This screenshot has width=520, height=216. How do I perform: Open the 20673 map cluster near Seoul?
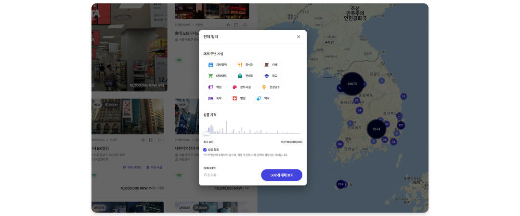352,84
